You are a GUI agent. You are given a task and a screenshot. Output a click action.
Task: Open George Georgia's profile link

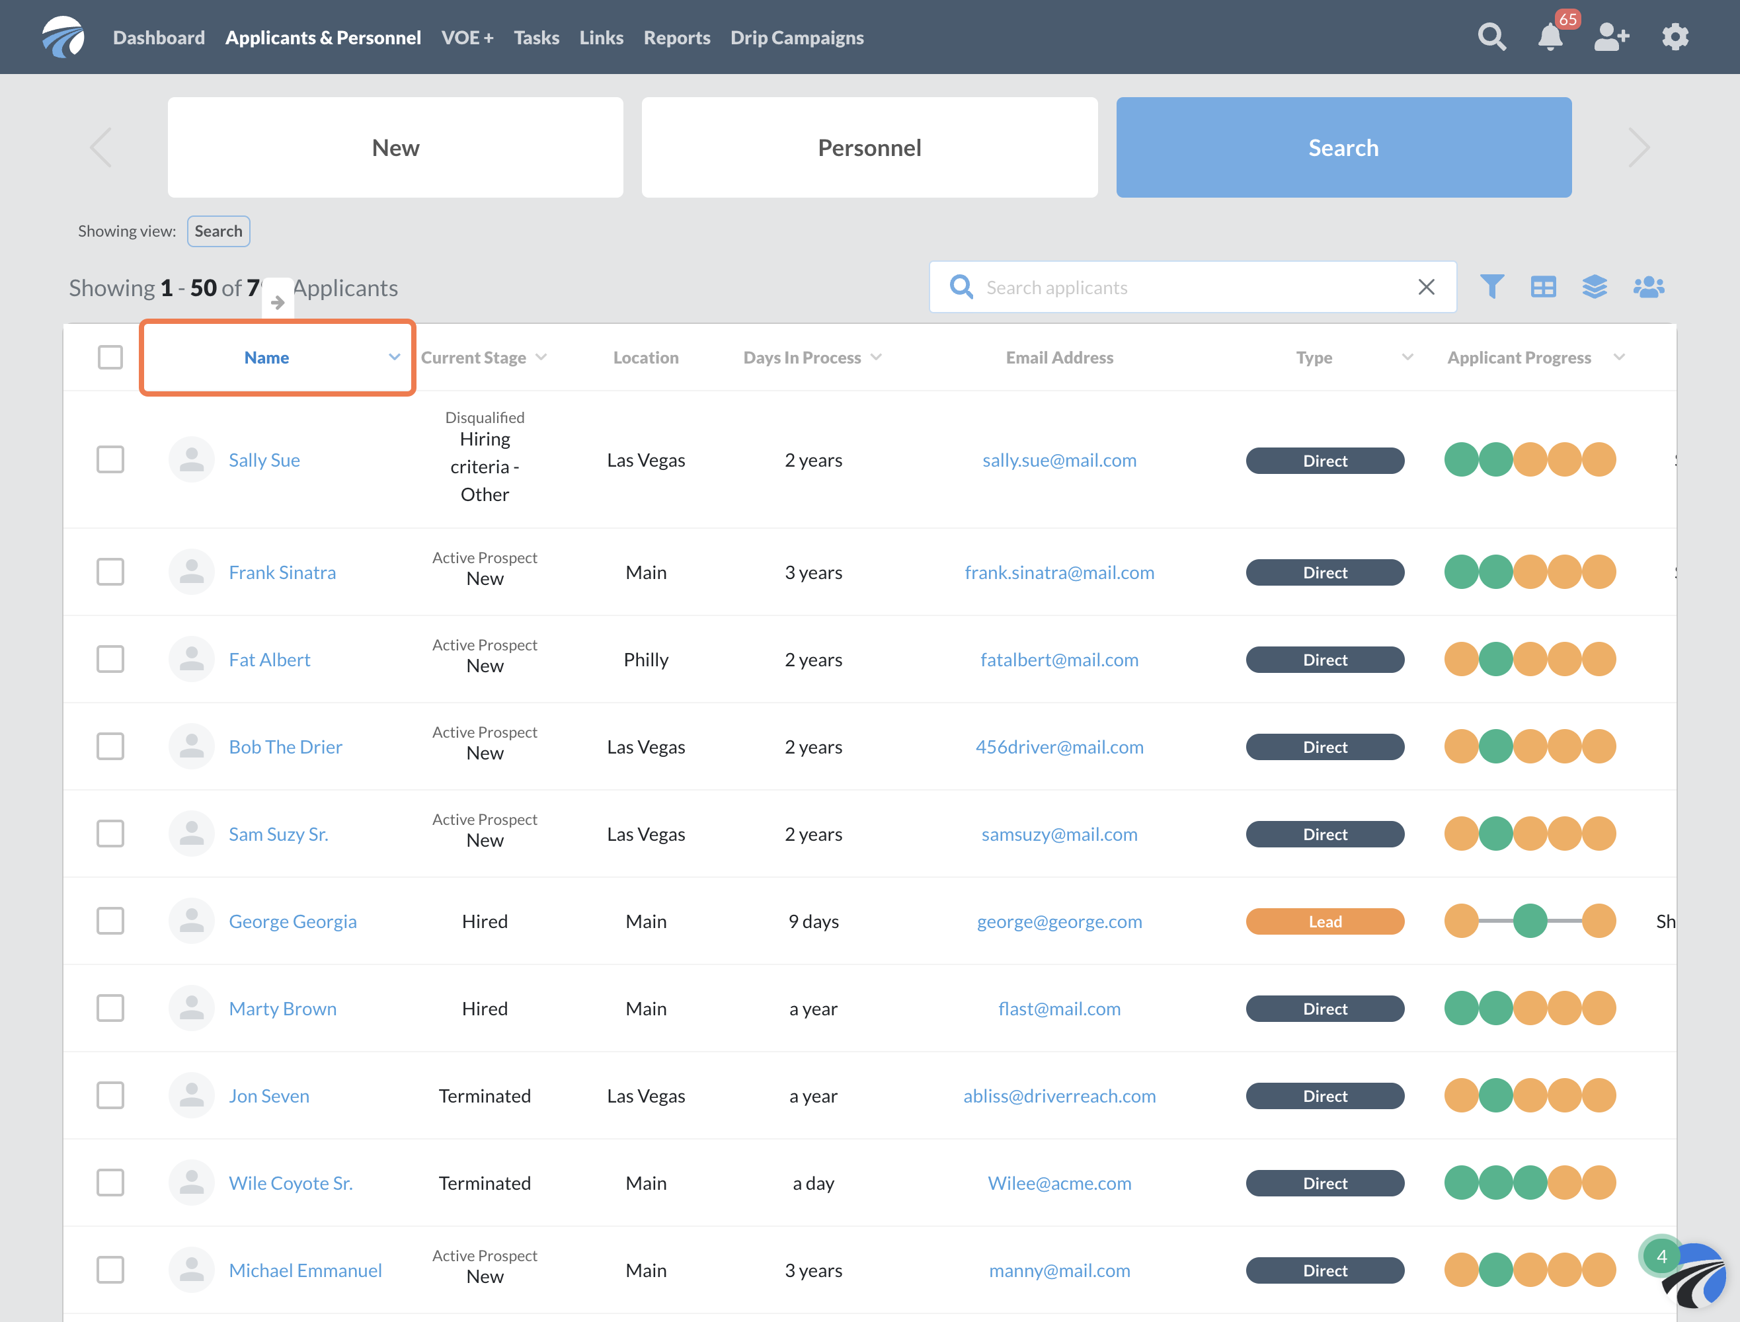click(x=293, y=921)
